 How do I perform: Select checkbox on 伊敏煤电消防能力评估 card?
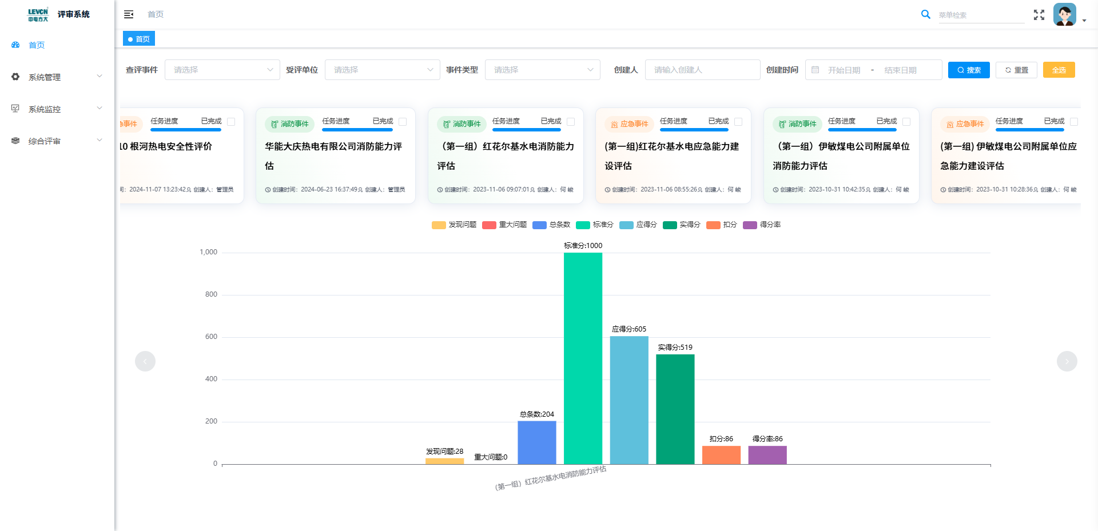pos(906,122)
